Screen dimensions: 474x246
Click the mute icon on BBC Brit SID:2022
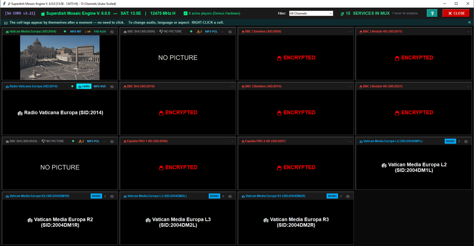click(x=112, y=141)
